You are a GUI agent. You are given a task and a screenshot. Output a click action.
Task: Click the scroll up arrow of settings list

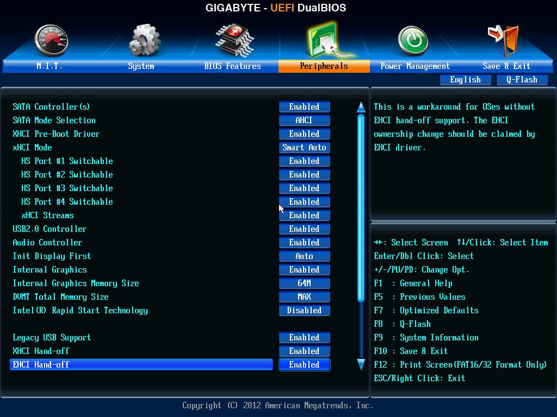click(361, 107)
